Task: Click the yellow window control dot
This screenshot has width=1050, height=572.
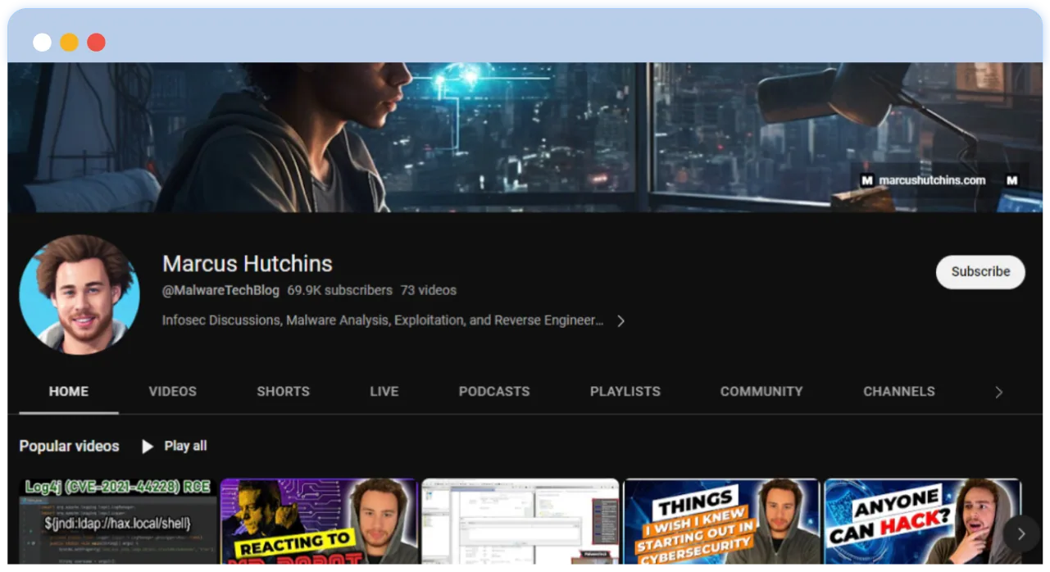Action: (x=69, y=43)
